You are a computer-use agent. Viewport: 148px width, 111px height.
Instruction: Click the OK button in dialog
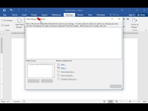(x=116, y=86)
